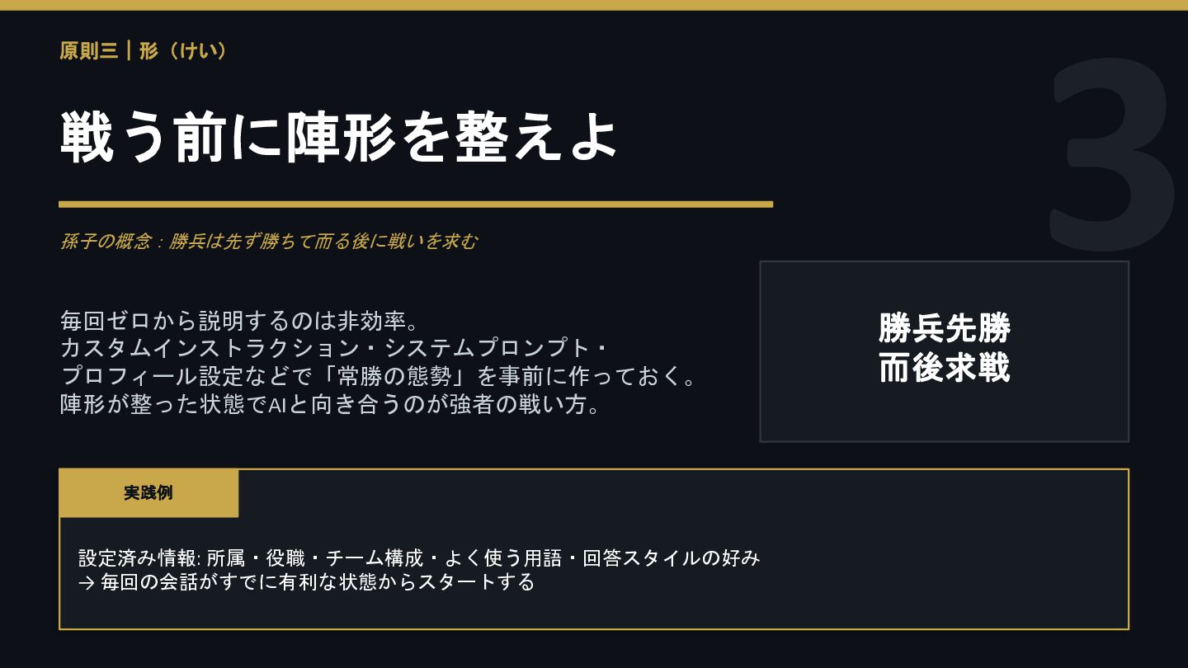This screenshot has width=1188, height=668.
Task: Click the quote text 而後求戦
Action: 944,368
